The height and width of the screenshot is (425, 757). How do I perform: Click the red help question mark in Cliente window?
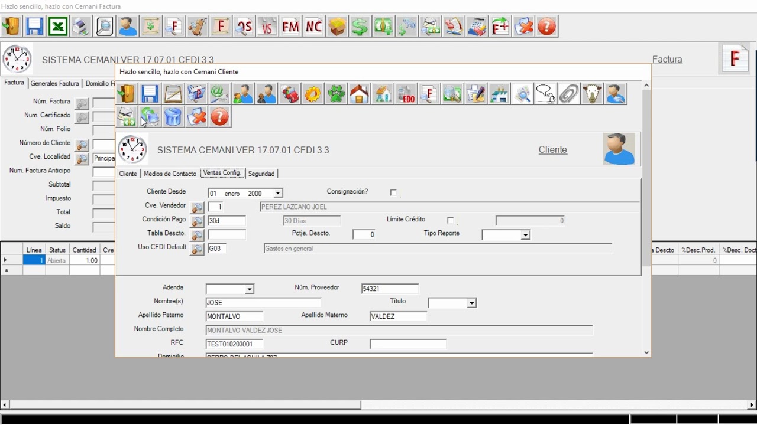click(219, 117)
